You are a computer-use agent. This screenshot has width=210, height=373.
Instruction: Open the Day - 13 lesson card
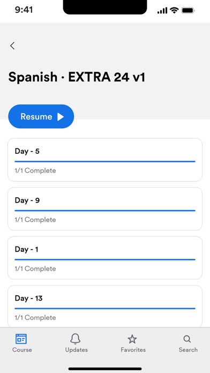(x=105, y=307)
